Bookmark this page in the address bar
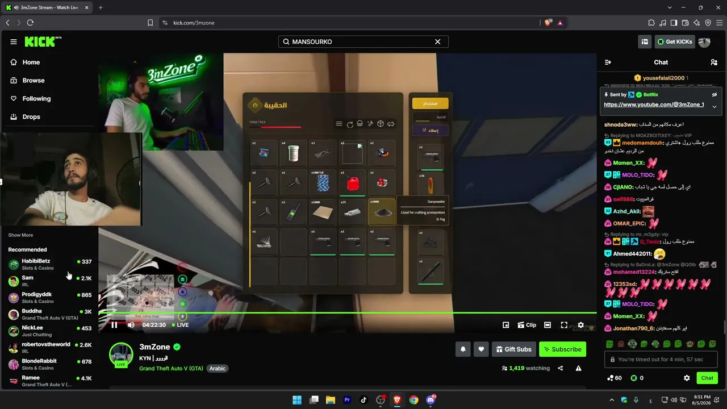Image resolution: width=727 pixels, height=409 pixels. [151, 23]
